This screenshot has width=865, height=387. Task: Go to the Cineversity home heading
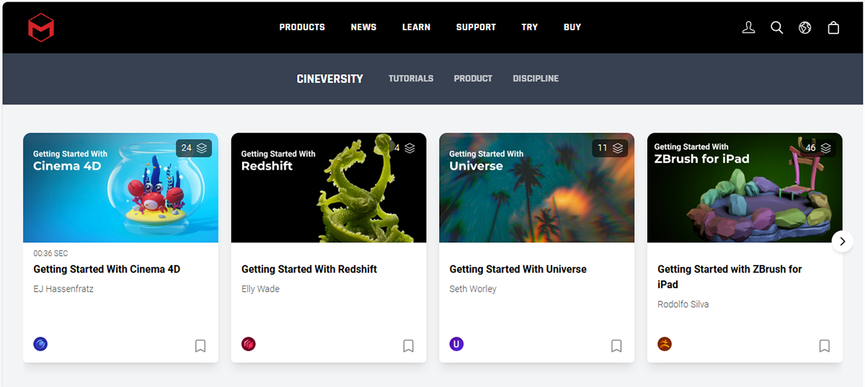click(x=330, y=79)
